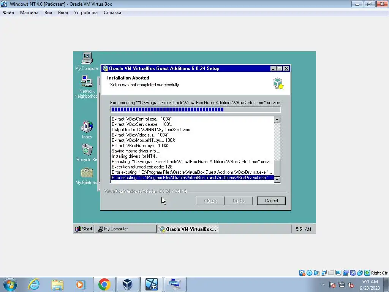Open Windows Media Player from taskbar
The height and width of the screenshot is (292, 389).
81,284
